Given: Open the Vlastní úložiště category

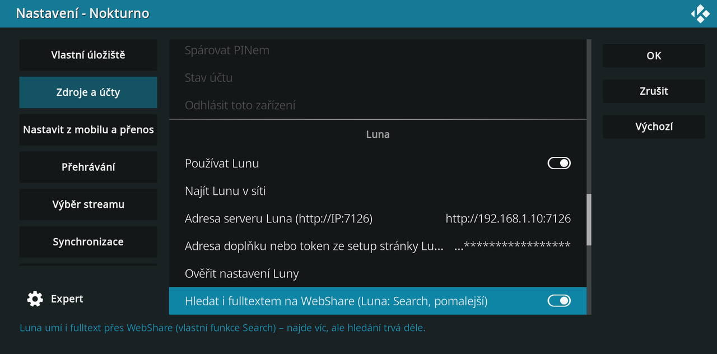Looking at the screenshot, I should point(88,55).
